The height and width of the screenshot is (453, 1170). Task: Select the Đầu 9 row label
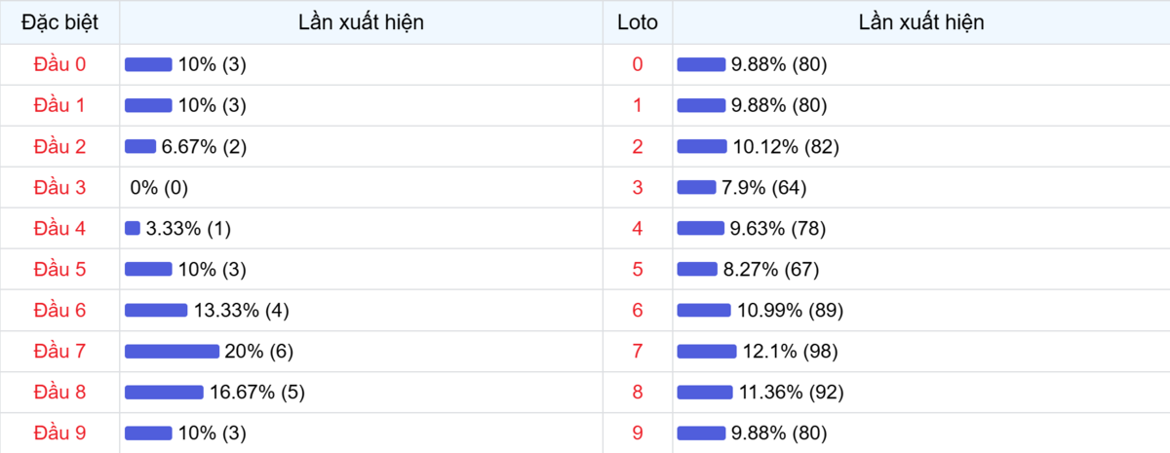[59, 433]
